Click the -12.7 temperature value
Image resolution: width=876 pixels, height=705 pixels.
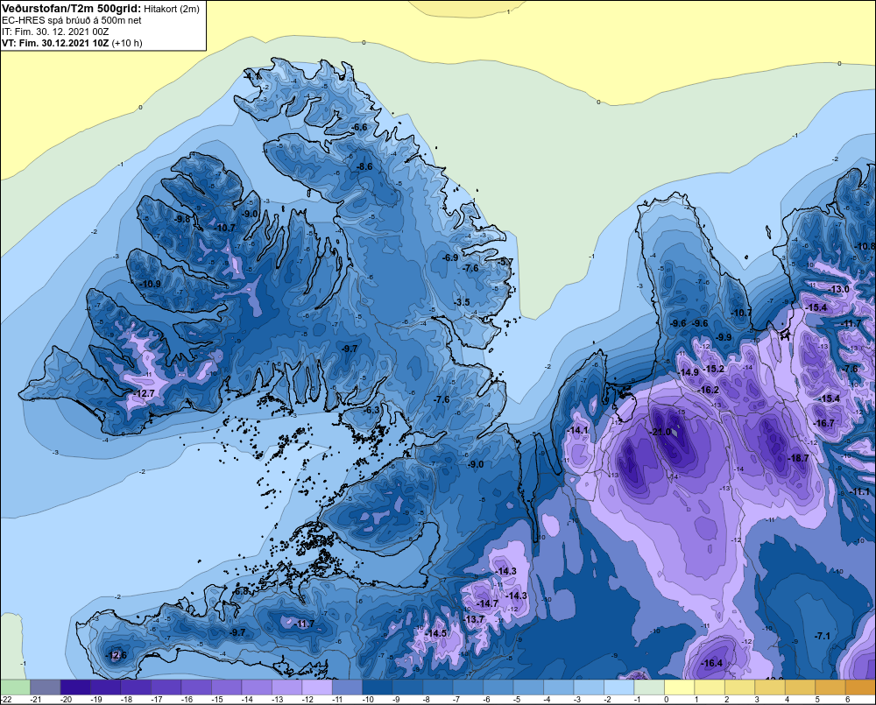(145, 393)
